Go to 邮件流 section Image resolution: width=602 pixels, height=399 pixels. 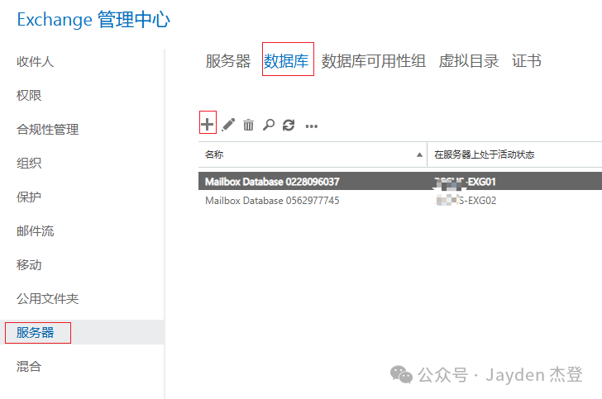coord(35,231)
